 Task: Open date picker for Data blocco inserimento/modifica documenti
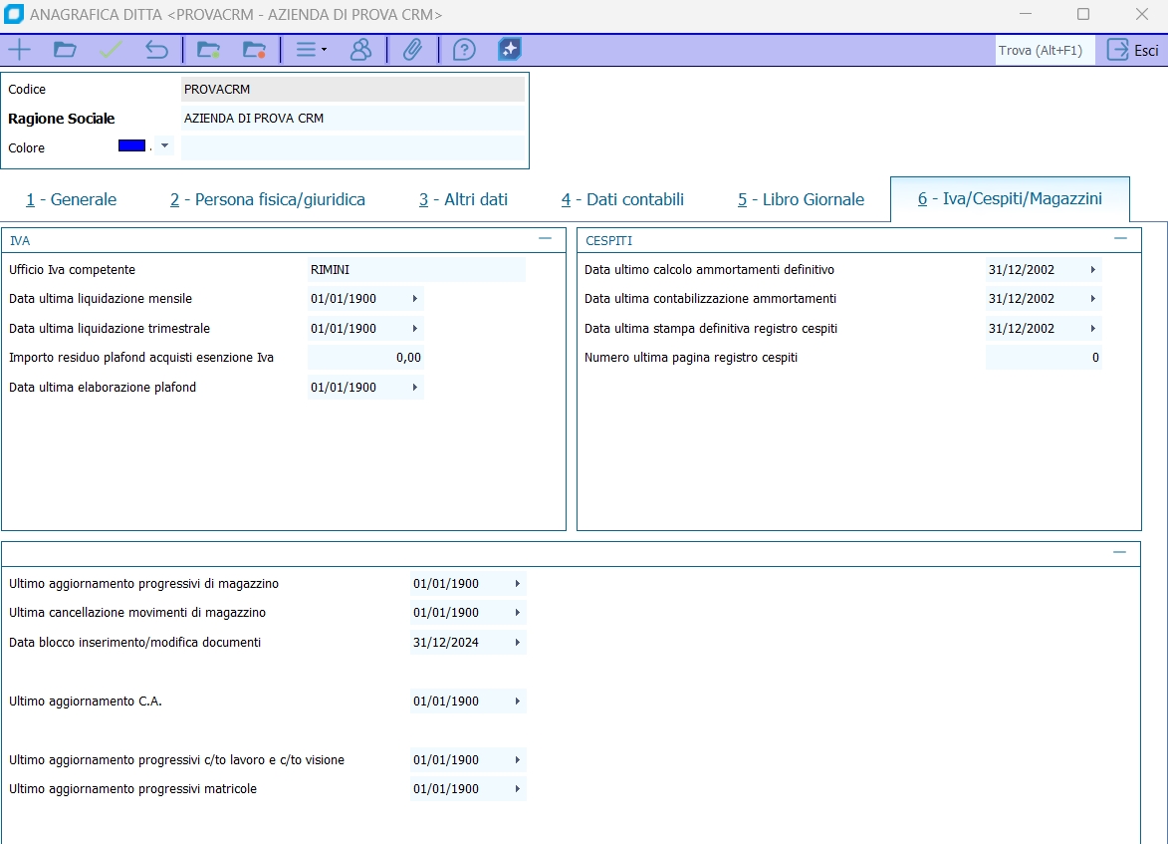pyautogui.click(x=517, y=643)
